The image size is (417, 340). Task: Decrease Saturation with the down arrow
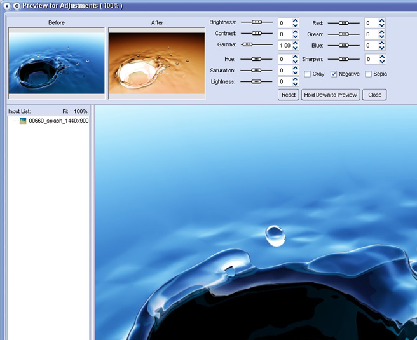295,73
